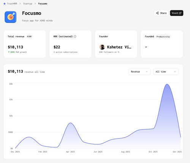Open the Revenue metric dropdown

pyautogui.click(x=139, y=72)
